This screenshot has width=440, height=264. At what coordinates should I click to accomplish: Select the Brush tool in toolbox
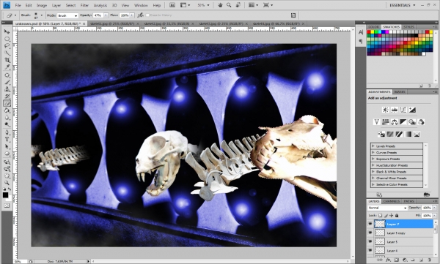(7, 83)
